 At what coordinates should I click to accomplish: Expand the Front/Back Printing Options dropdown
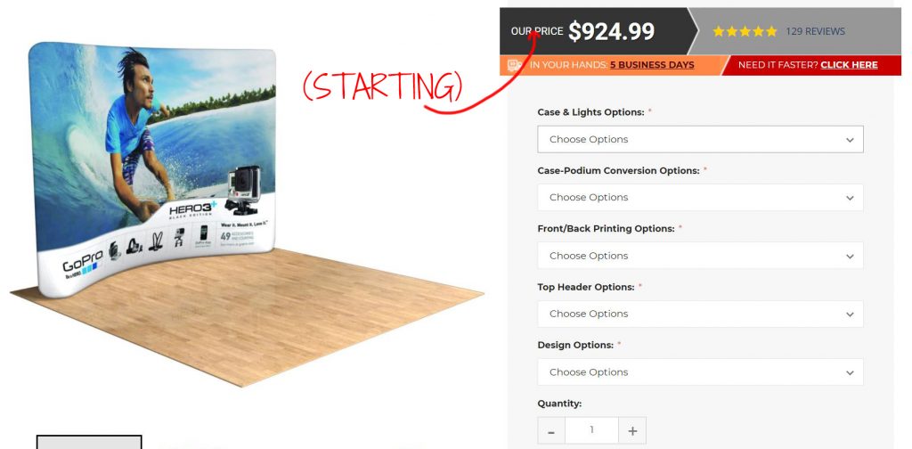click(x=700, y=256)
